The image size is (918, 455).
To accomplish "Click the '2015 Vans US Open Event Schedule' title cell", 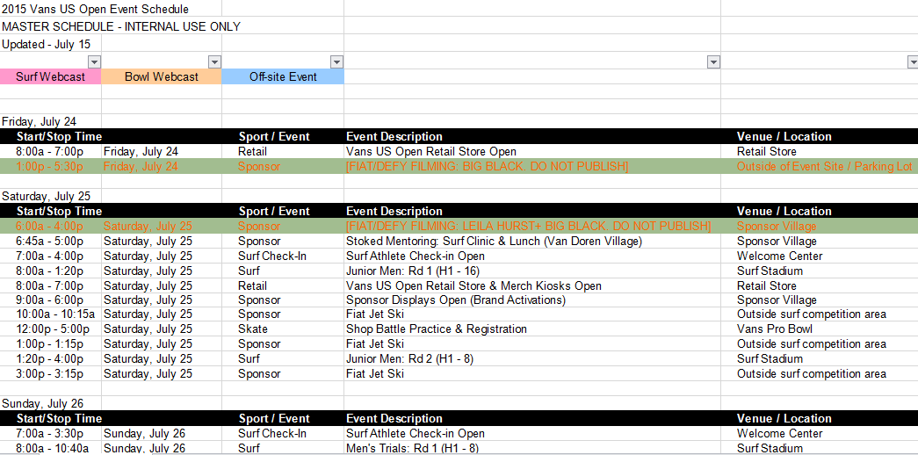I will tap(96, 10).
